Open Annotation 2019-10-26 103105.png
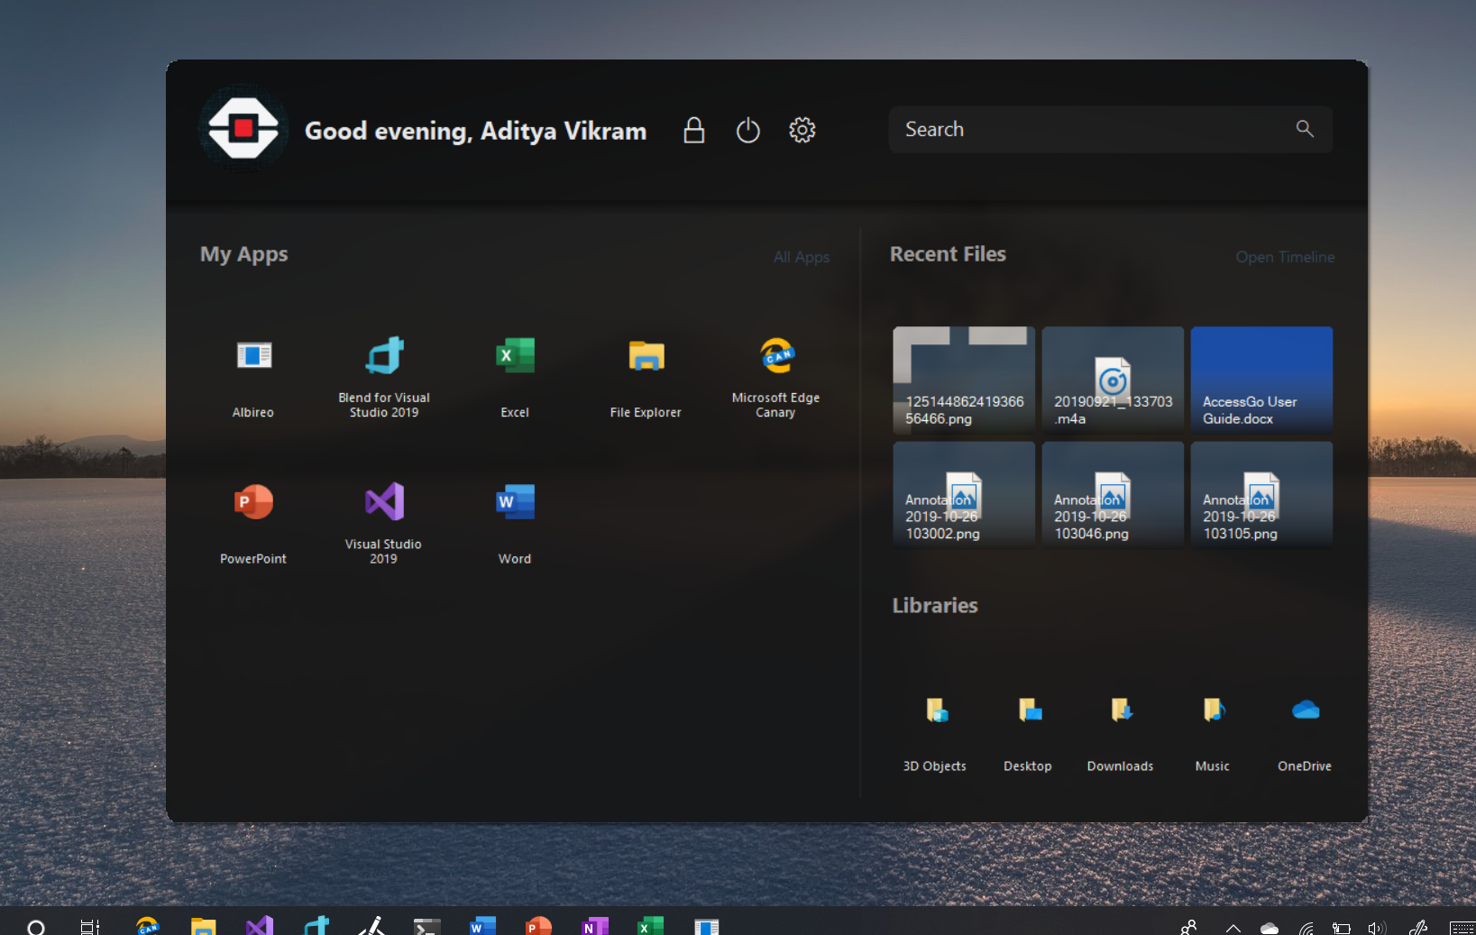The height and width of the screenshot is (935, 1476). point(1261,494)
